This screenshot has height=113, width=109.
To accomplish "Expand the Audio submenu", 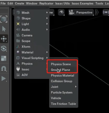I will click(x=32, y=30).
